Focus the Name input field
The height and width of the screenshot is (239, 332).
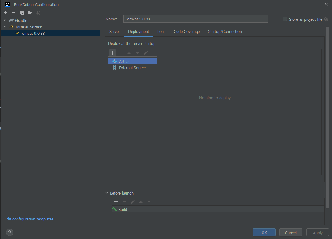pyautogui.click(x=195, y=19)
